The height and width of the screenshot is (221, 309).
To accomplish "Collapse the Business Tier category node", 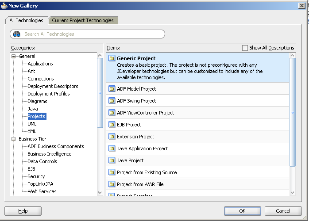I will click(13, 139).
